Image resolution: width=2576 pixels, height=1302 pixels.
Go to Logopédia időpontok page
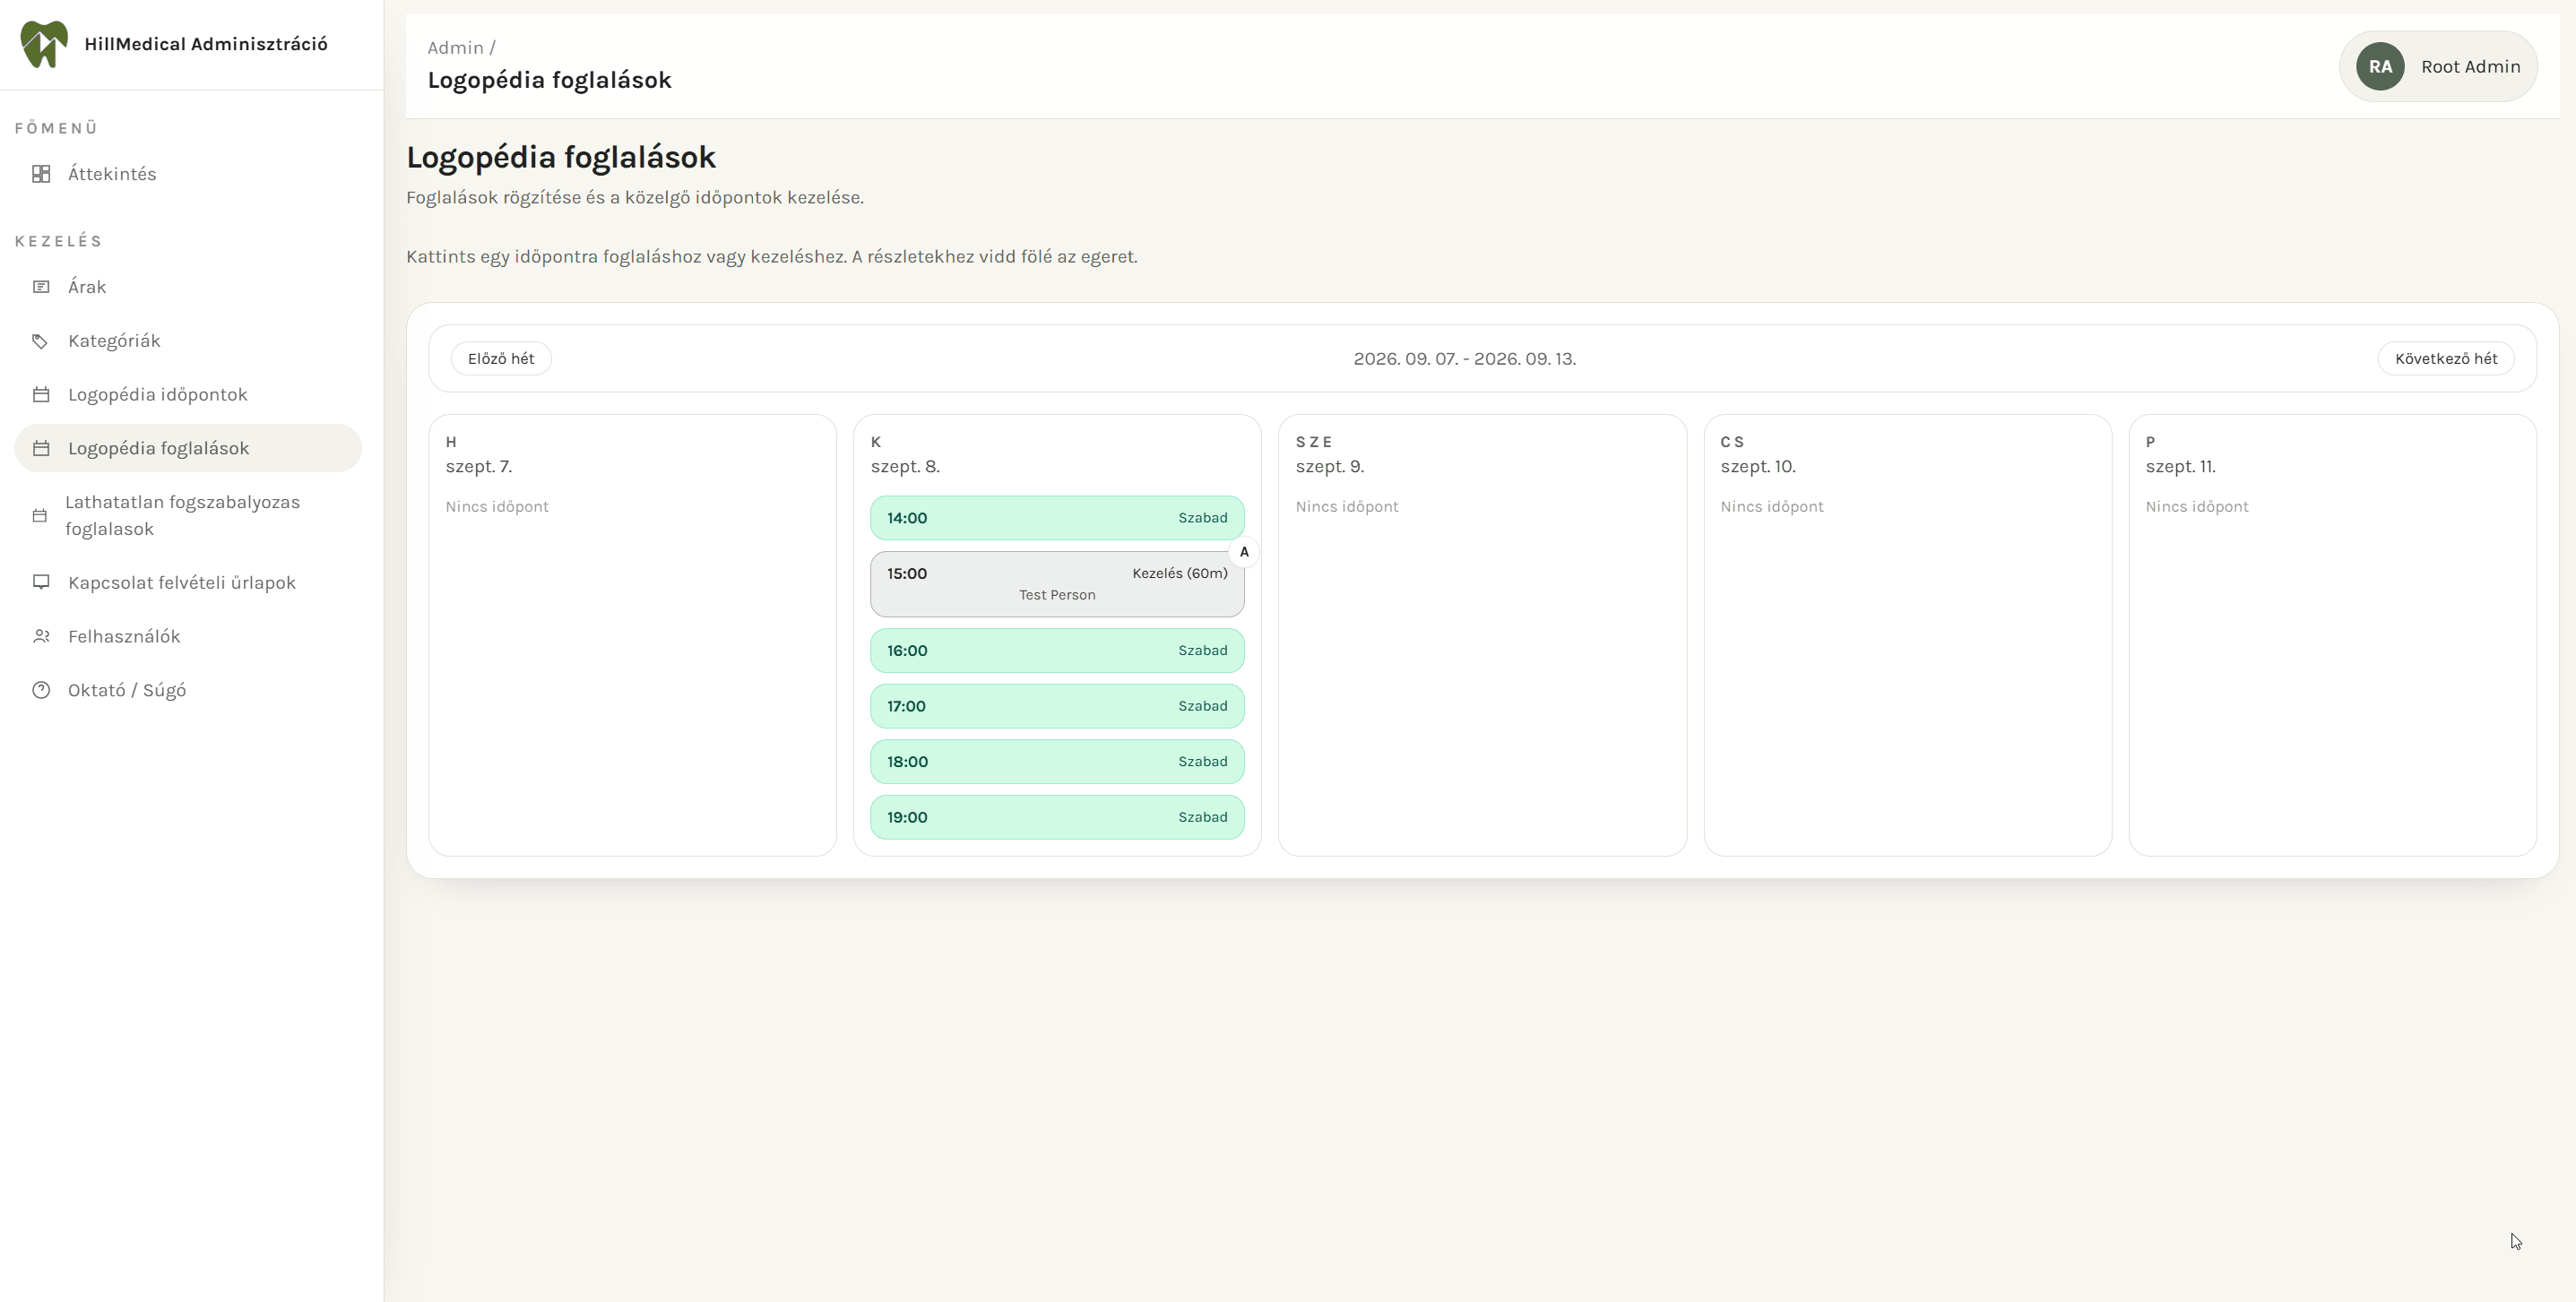click(x=188, y=395)
